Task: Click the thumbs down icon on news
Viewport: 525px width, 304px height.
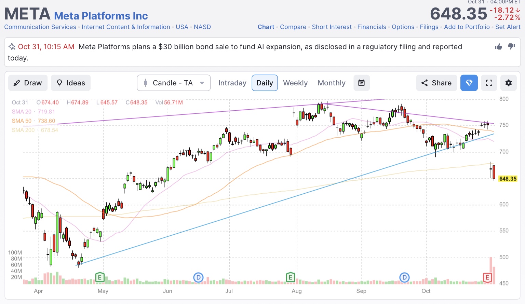Action: click(x=512, y=46)
